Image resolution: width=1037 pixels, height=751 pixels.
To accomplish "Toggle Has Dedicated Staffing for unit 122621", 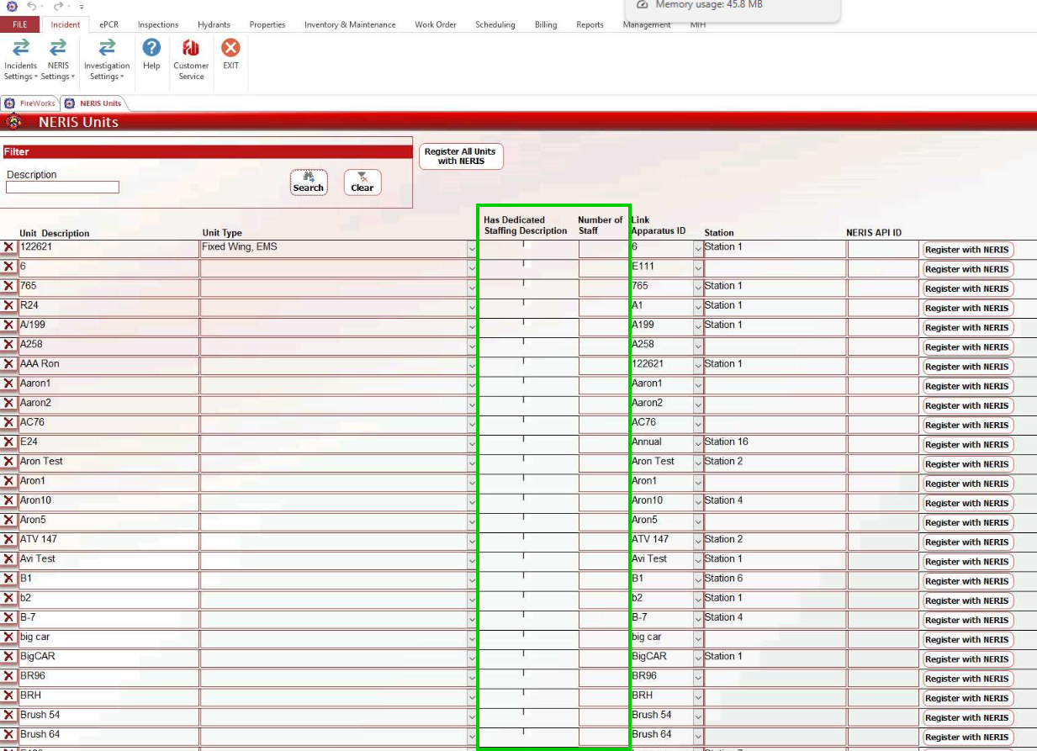I will click(524, 246).
